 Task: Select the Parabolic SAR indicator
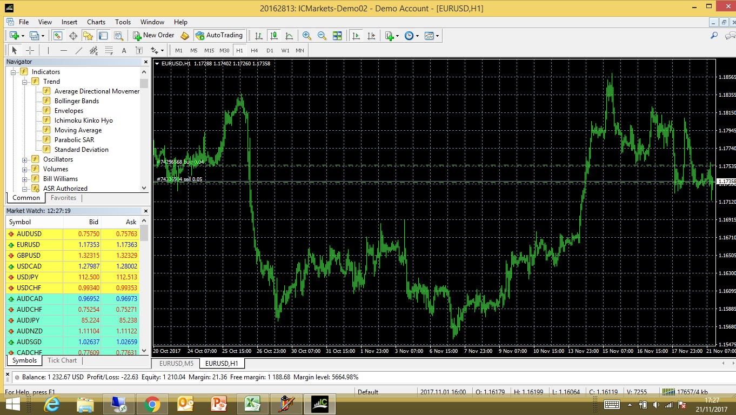tap(74, 140)
